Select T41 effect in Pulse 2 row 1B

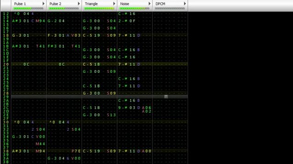pos(76,46)
